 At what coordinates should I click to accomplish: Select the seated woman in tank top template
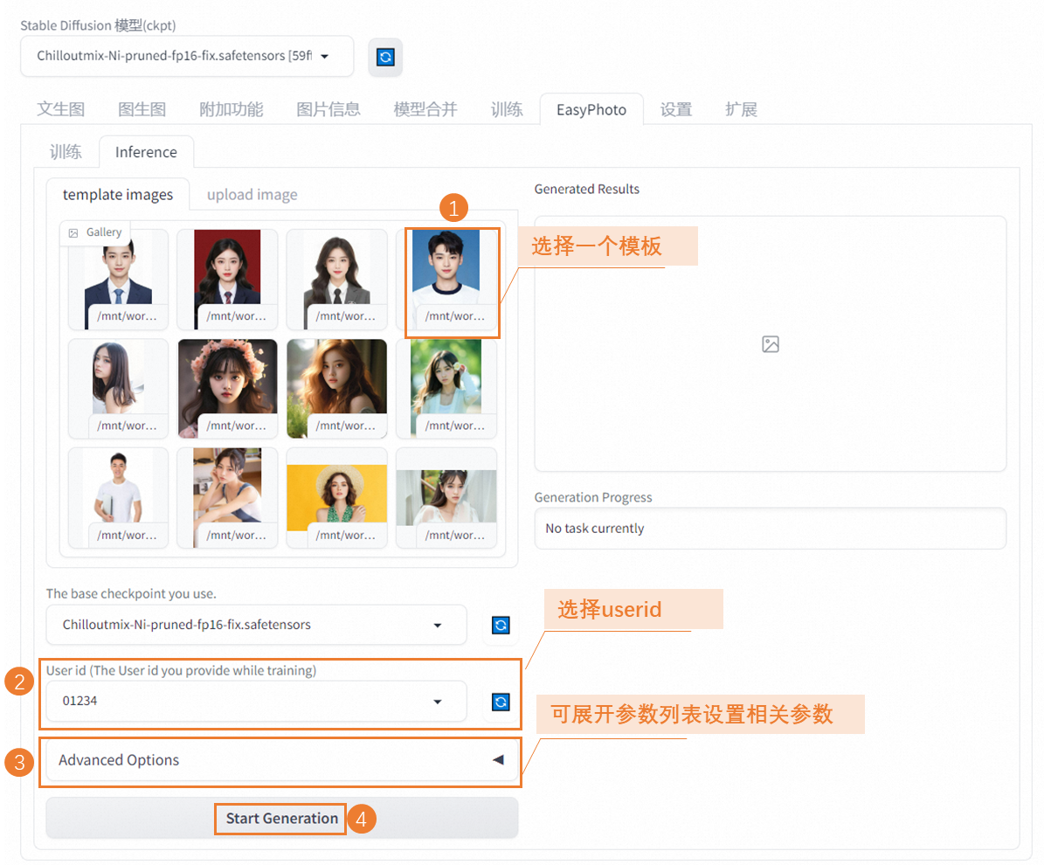(x=228, y=497)
